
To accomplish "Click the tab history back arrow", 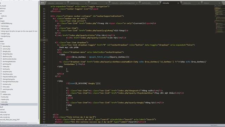I will tap(41, 3).
